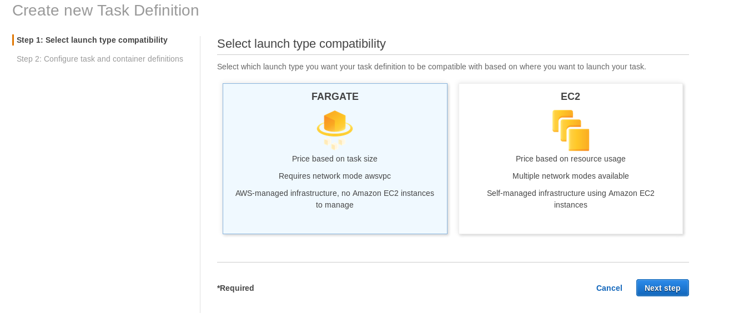Click 'Price based on resource usage' text
Viewport: 729px width, 318px height.
tap(570, 159)
